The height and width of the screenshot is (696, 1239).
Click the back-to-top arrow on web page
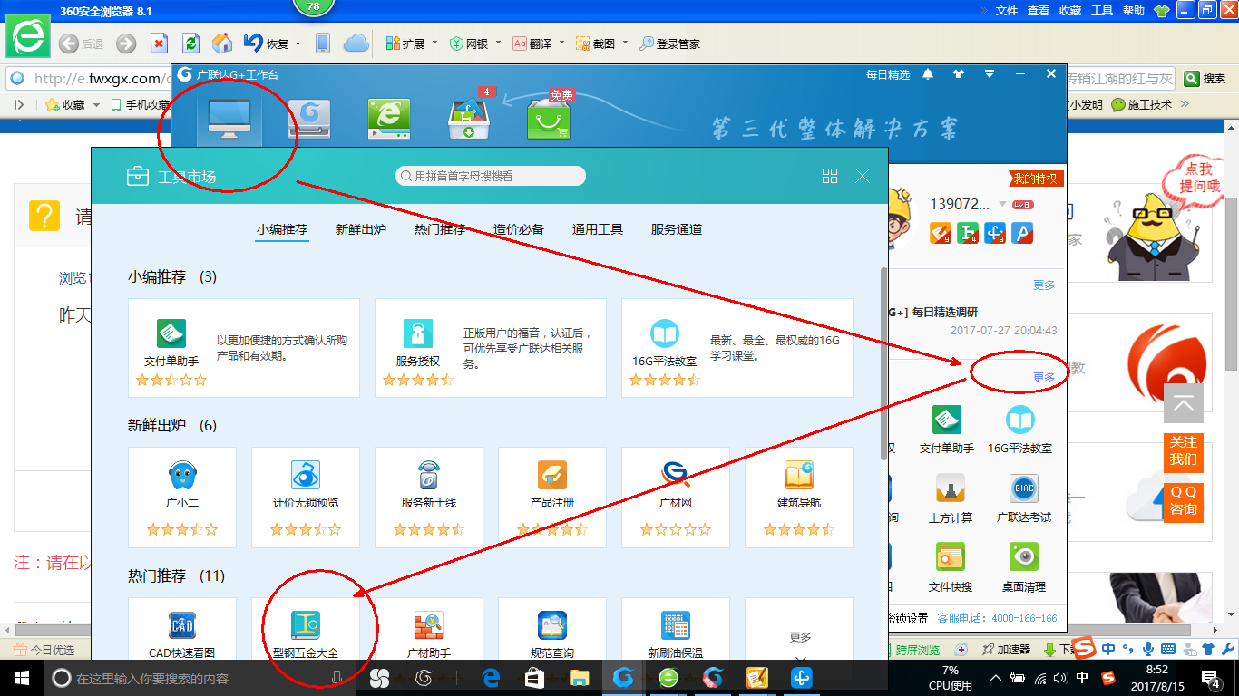pyautogui.click(x=1183, y=404)
